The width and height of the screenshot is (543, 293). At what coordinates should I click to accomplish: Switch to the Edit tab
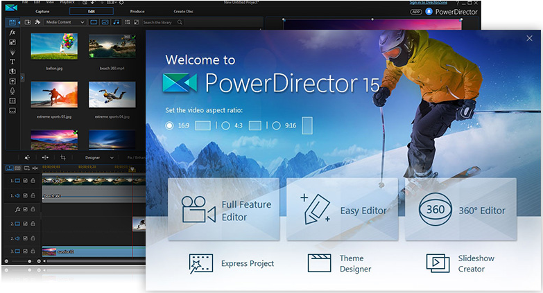[x=92, y=11]
